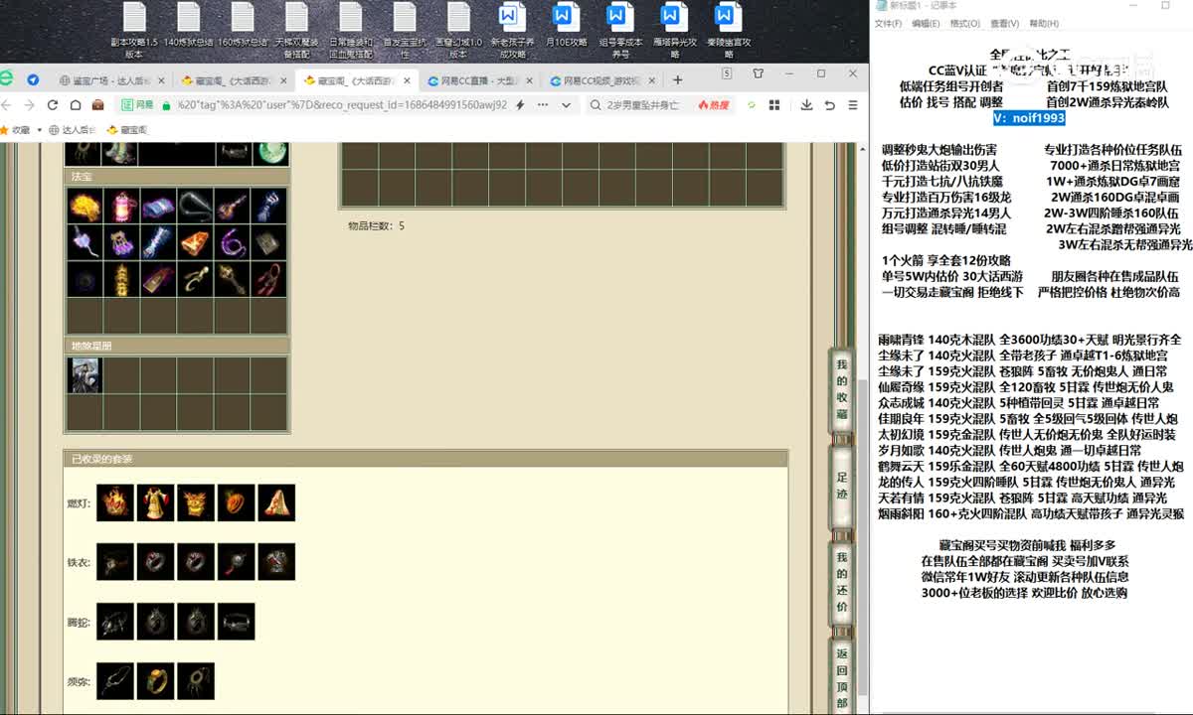Click the browser home icon
This screenshot has height=715, width=1193.
click(x=75, y=104)
